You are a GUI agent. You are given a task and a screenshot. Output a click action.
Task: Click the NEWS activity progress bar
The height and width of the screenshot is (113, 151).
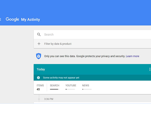pyautogui.click(x=87, y=89)
